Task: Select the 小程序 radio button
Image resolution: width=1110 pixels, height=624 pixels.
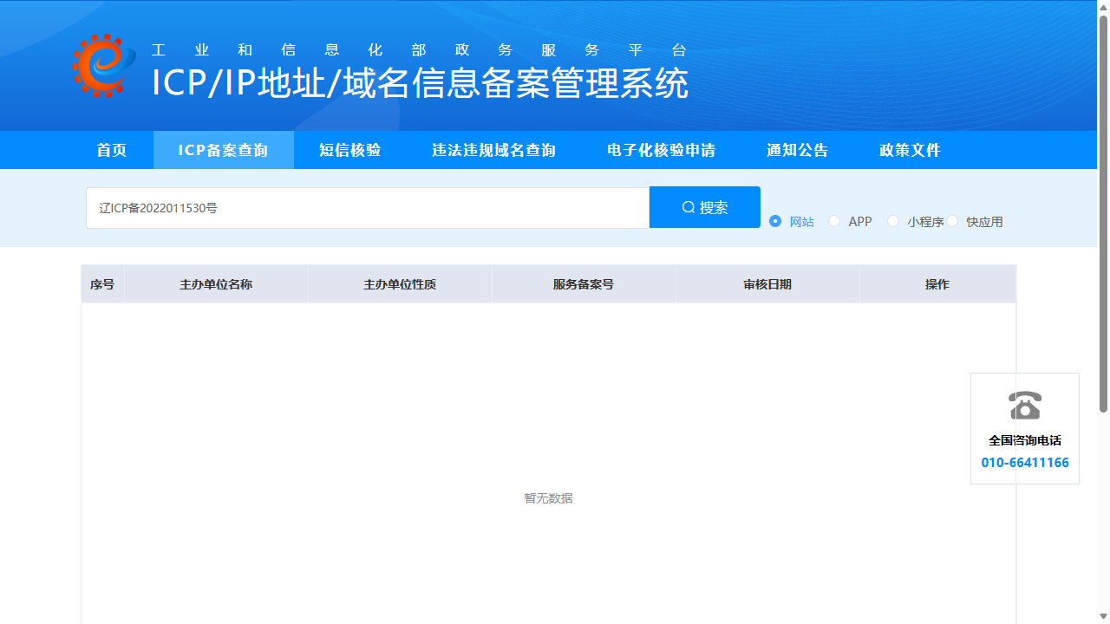Action: (x=893, y=221)
